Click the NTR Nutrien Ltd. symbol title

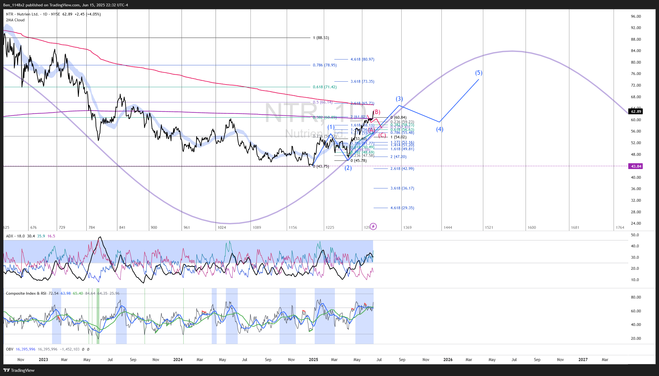click(22, 14)
